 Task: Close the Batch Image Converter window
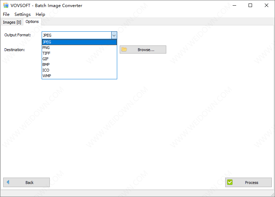tap(267, 5)
